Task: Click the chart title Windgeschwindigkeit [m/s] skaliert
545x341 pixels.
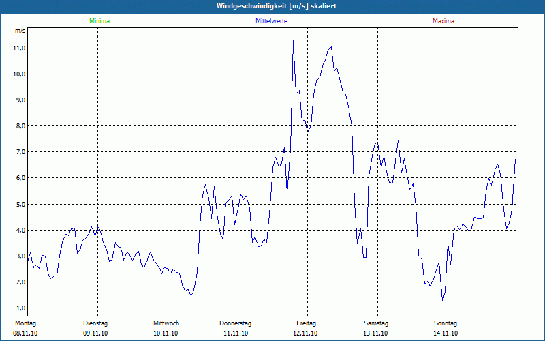Action: point(277,6)
